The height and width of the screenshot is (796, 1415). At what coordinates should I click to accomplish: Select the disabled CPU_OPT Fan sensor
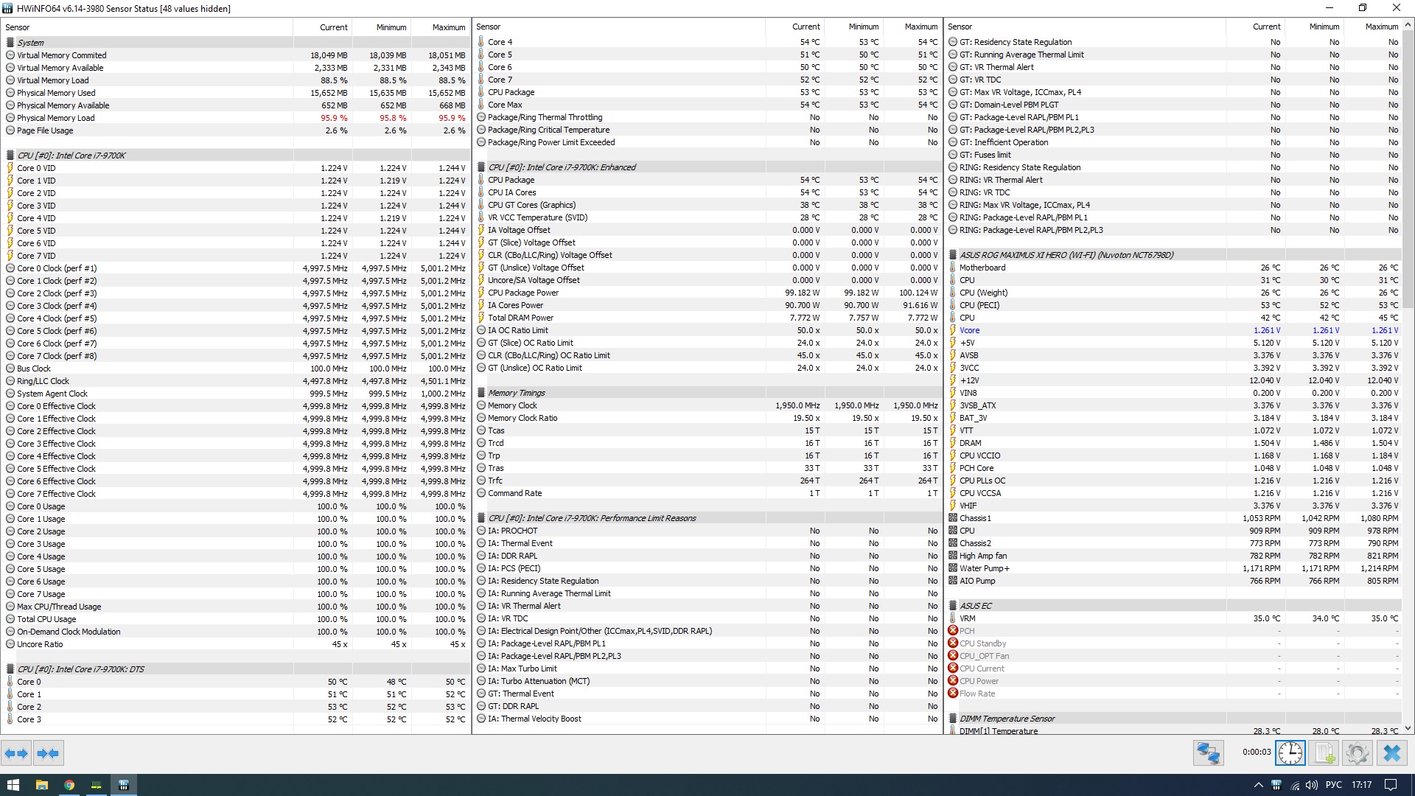tap(984, 656)
